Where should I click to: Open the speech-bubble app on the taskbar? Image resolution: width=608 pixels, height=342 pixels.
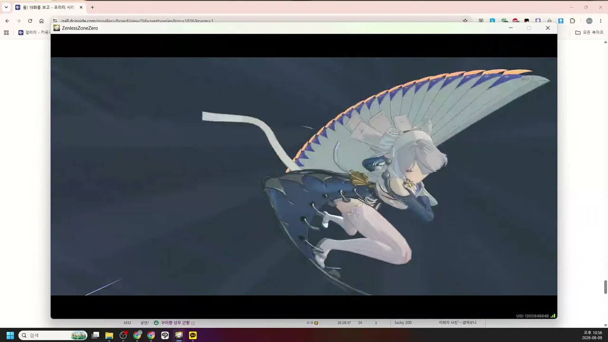[x=165, y=335]
